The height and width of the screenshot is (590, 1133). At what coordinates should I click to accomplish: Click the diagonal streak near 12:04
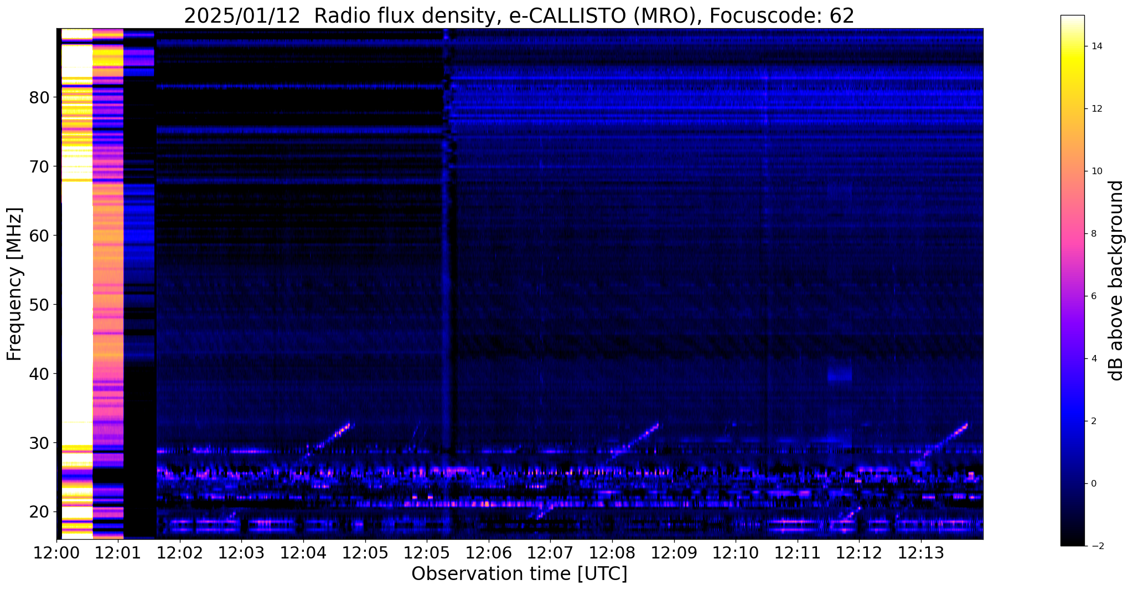[x=328, y=437]
